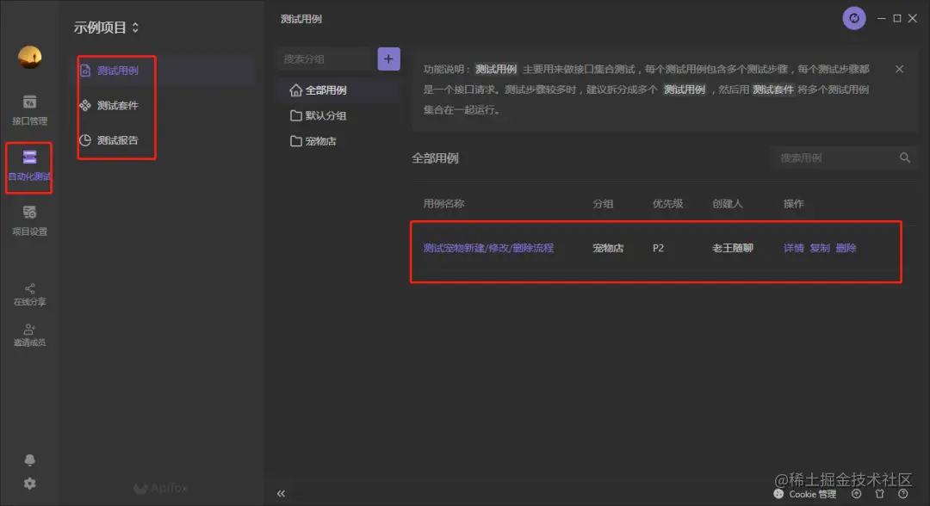Click the purple + new group button
930x506 pixels.
point(387,58)
